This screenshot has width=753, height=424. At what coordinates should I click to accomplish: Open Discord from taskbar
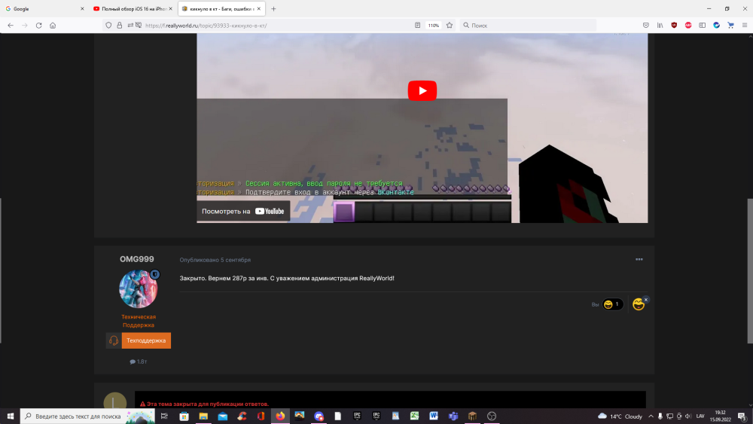tap(319, 416)
